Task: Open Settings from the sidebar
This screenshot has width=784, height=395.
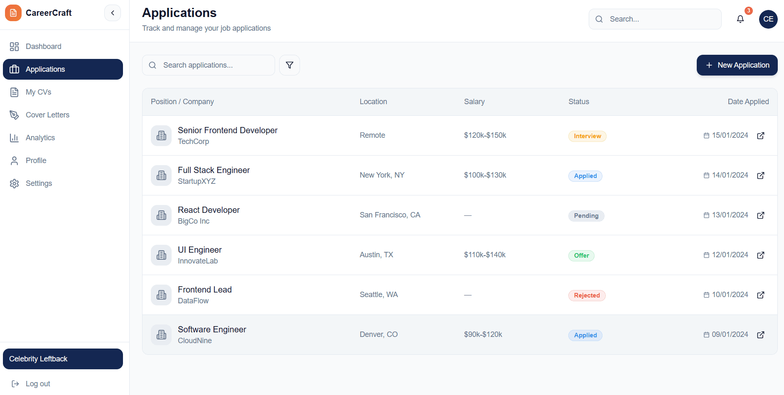Action: pyautogui.click(x=63, y=183)
